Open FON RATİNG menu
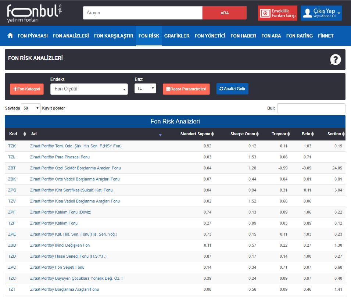Image resolution: width=351 pixels, height=297 pixels. coord(300,36)
